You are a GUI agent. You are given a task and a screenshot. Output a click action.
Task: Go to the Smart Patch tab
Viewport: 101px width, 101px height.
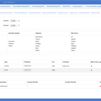pyautogui.click(x=66, y=6)
